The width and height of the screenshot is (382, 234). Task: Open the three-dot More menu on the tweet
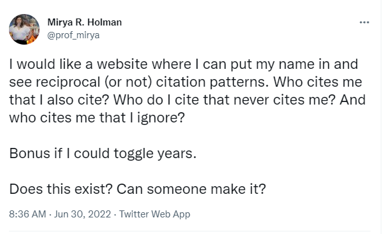[364, 22]
